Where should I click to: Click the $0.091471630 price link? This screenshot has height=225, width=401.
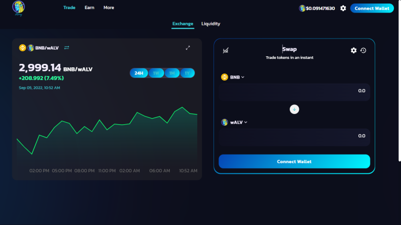[320, 9]
